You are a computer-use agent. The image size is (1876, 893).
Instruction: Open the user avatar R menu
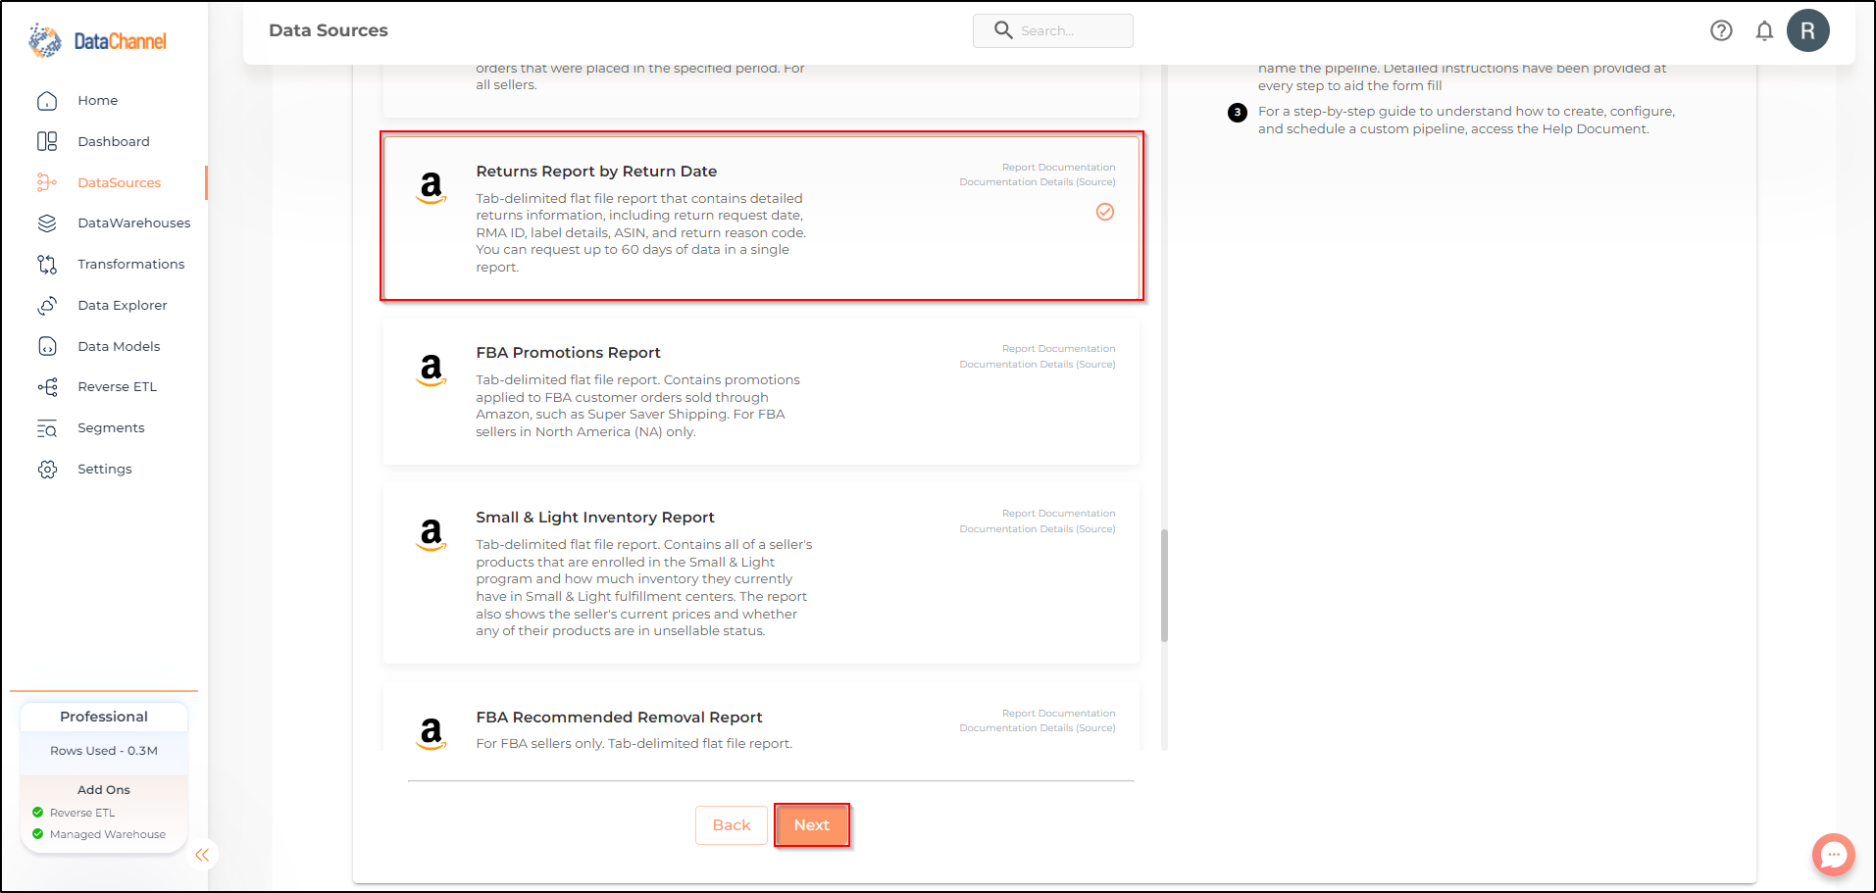(x=1807, y=30)
